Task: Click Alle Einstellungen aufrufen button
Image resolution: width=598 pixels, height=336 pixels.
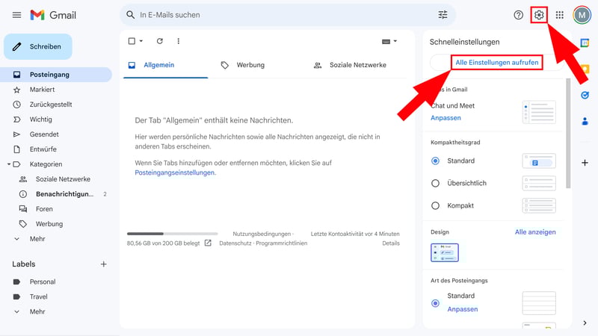Action: click(x=496, y=63)
